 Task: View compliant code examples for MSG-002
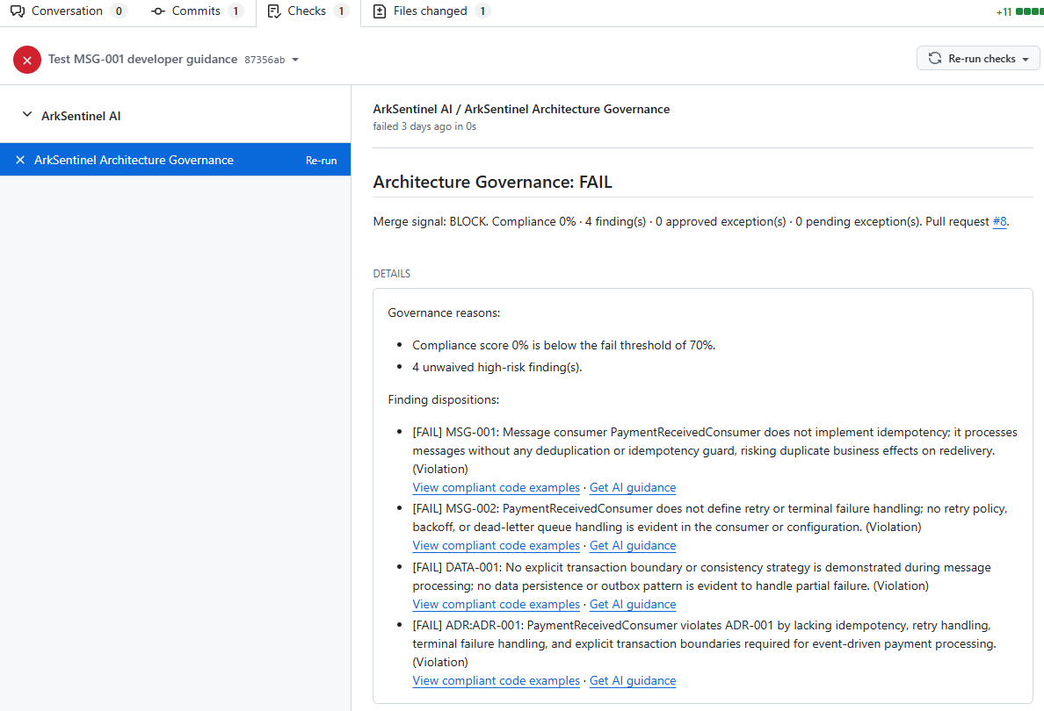(496, 545)
